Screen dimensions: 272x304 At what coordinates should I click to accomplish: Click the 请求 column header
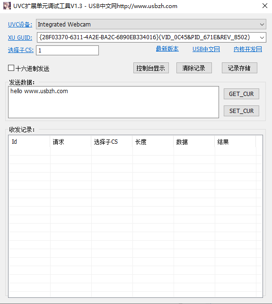coord(70,142)
